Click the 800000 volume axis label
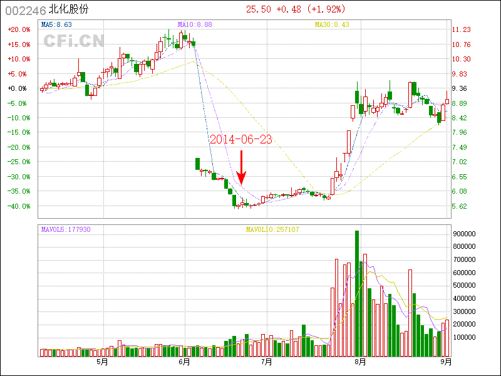 pyautogui.click(x=464, y=246)
